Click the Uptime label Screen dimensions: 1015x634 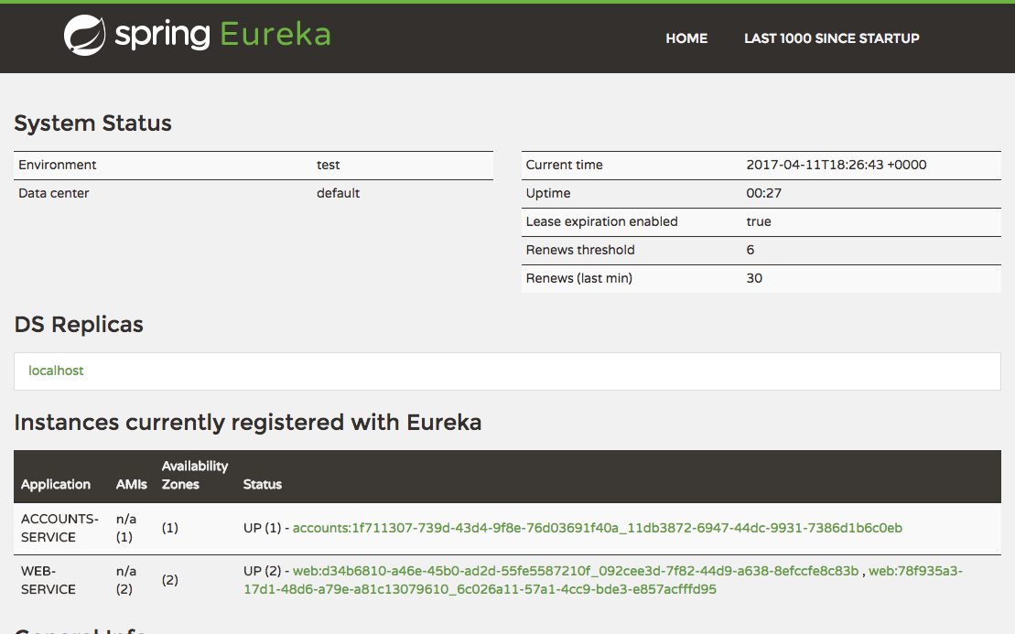pos(547,193)
